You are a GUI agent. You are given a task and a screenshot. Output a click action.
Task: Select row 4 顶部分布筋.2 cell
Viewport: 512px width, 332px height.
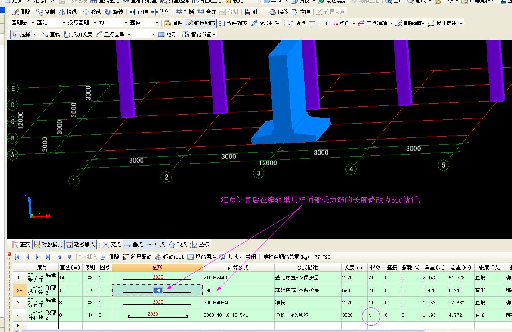(x=43, y=315)
